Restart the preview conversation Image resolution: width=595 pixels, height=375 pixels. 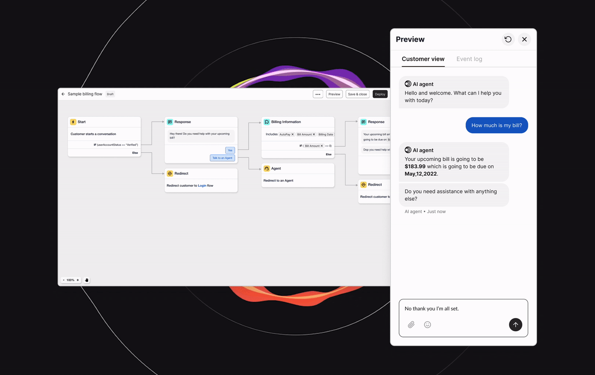pyautogui.click(x=508, y=39)
